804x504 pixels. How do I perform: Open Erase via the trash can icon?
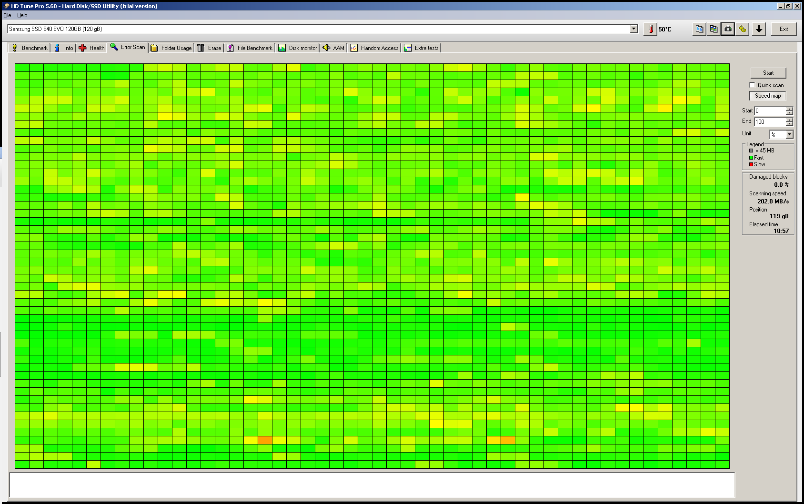point(201,48)
